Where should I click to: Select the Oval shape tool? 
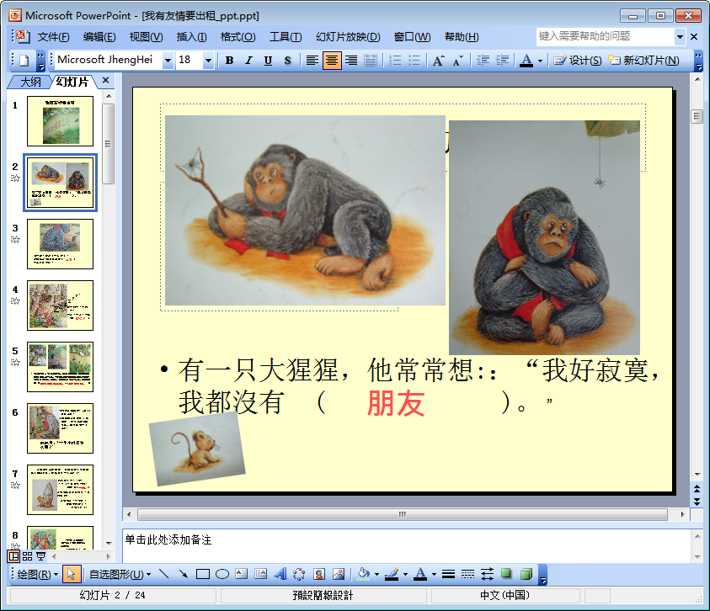(x=222, y=575)
